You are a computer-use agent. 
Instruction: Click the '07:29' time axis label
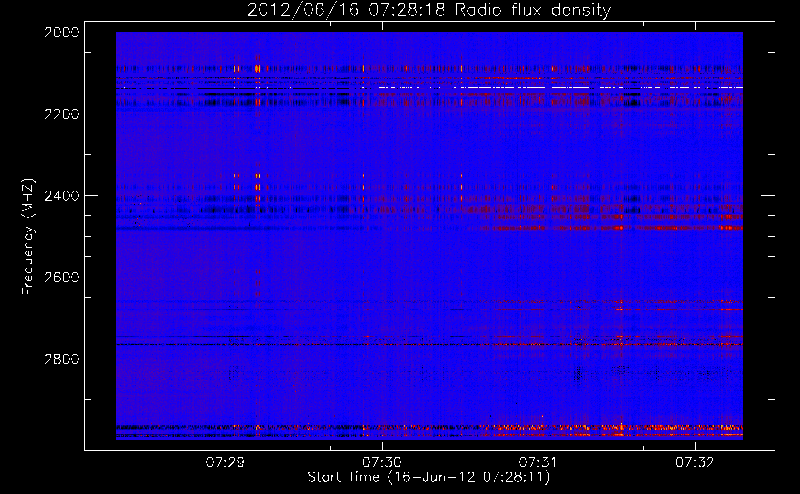coord(225,462)
